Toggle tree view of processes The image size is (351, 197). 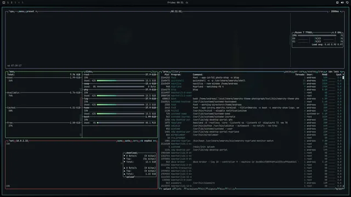coord(321,72)
